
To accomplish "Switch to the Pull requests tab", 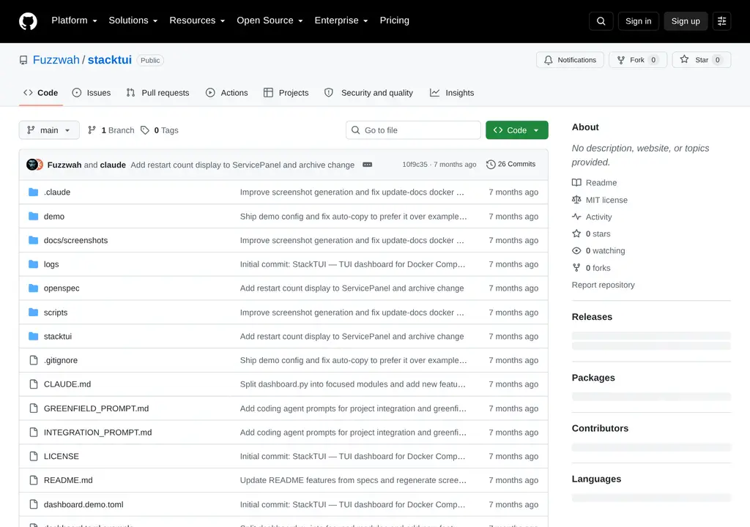I will [158, 93].
